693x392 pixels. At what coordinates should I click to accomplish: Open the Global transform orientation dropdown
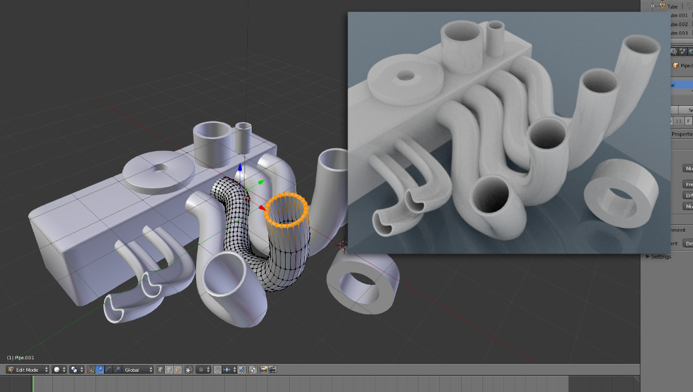[138, 370]
